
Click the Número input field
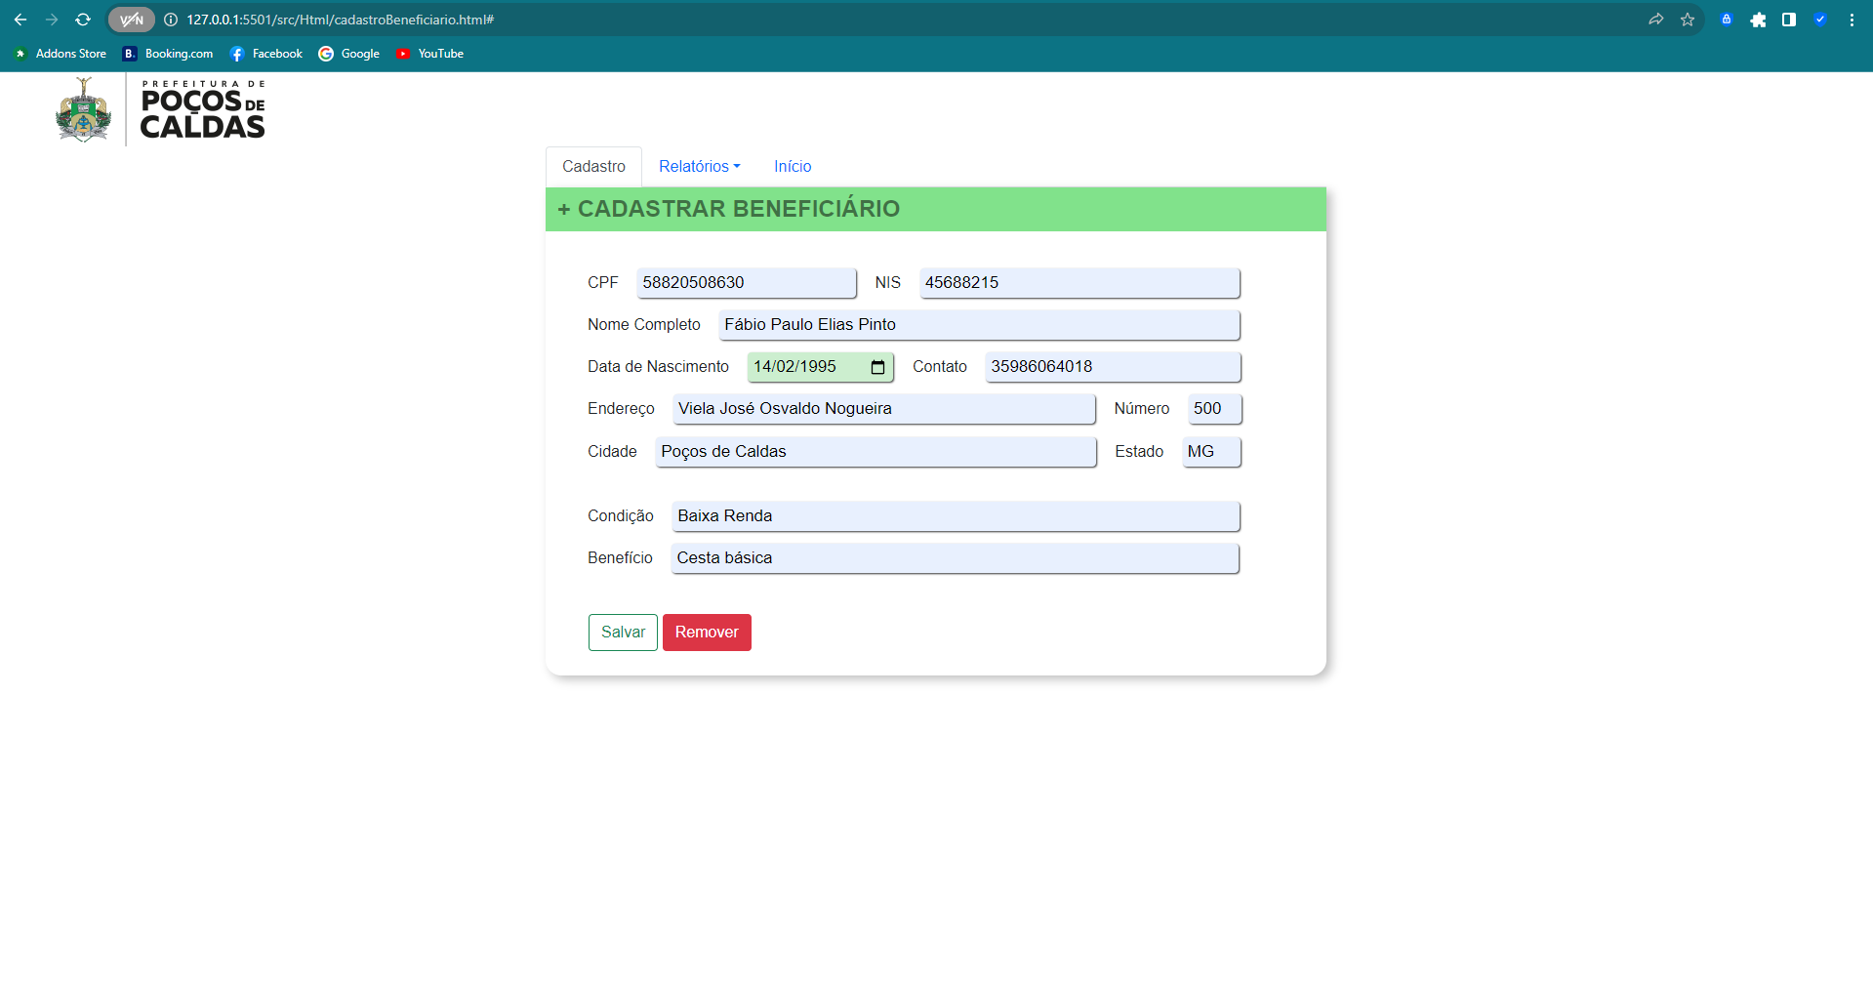pyautogui.click(x=1215, y=409)
